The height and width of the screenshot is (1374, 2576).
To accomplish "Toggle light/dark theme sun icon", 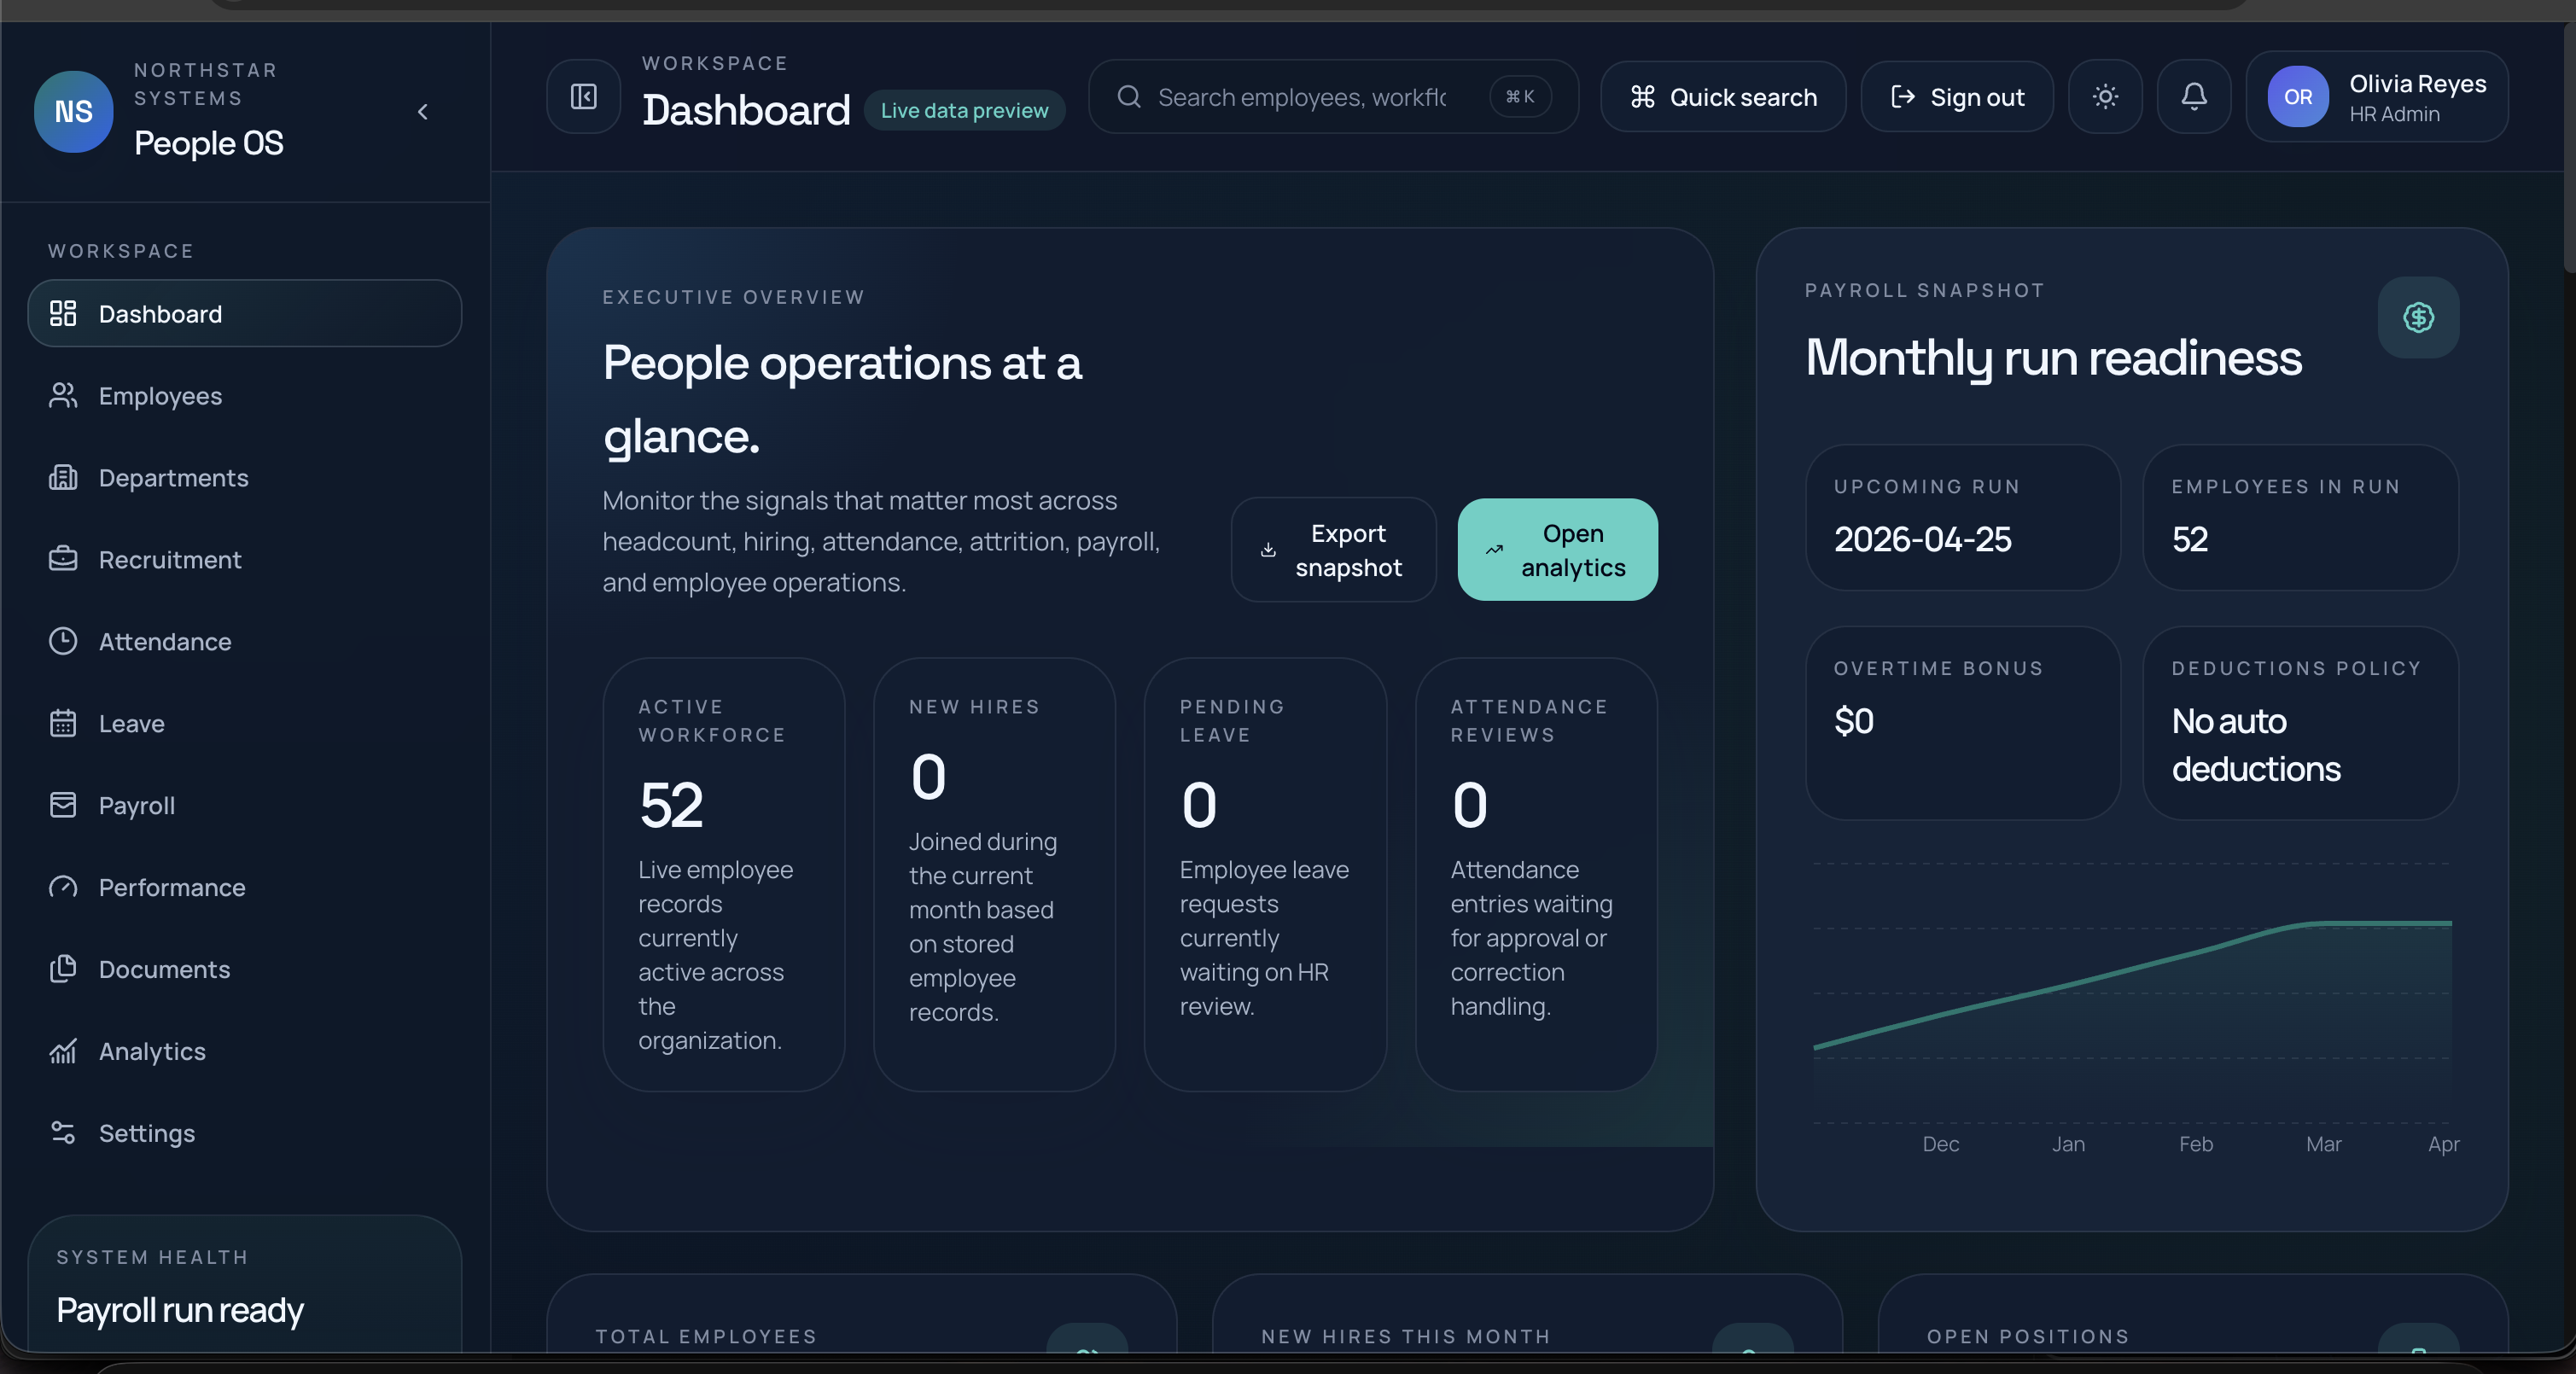I will (2105, 96).
